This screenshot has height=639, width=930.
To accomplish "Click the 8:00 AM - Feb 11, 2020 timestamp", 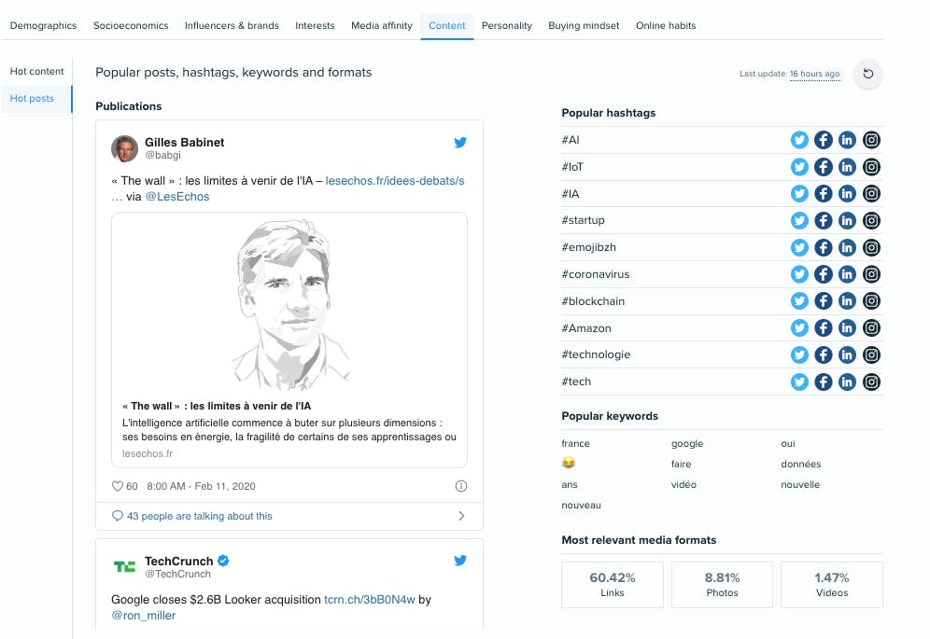I will pos(201,486).
